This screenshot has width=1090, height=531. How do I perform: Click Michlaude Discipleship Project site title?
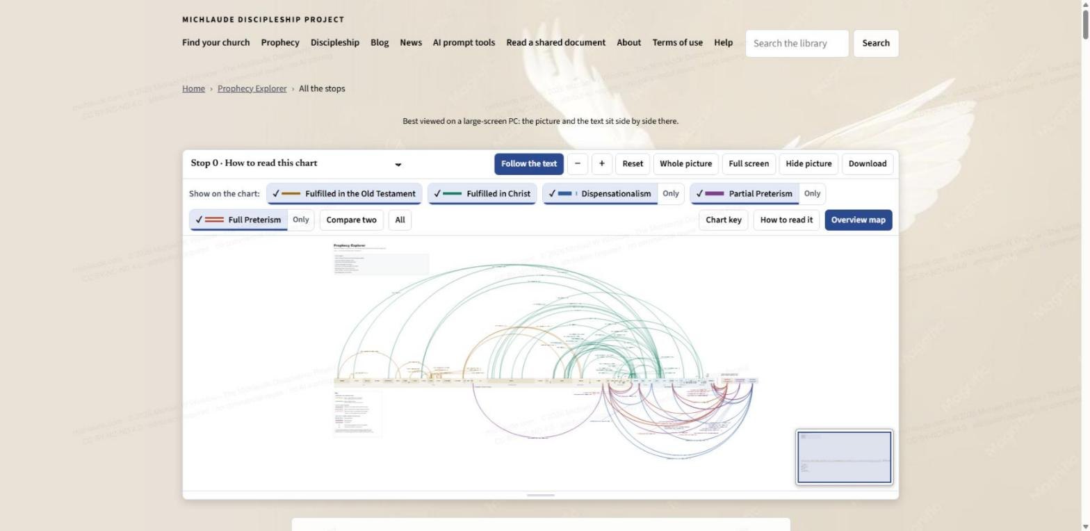click(x=263, y=19)
